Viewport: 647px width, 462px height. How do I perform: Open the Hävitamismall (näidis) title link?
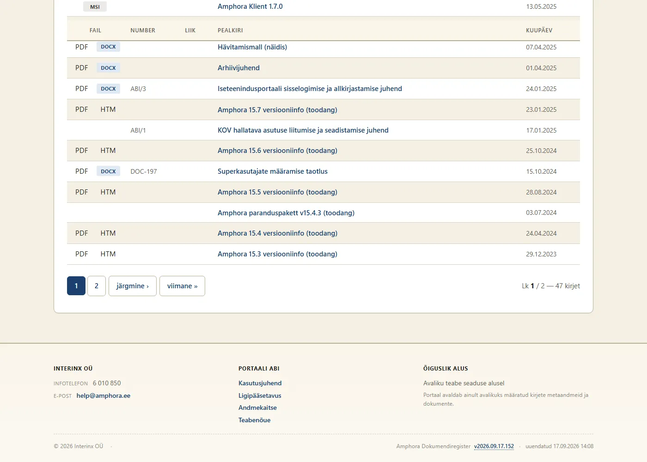[252, 47]
